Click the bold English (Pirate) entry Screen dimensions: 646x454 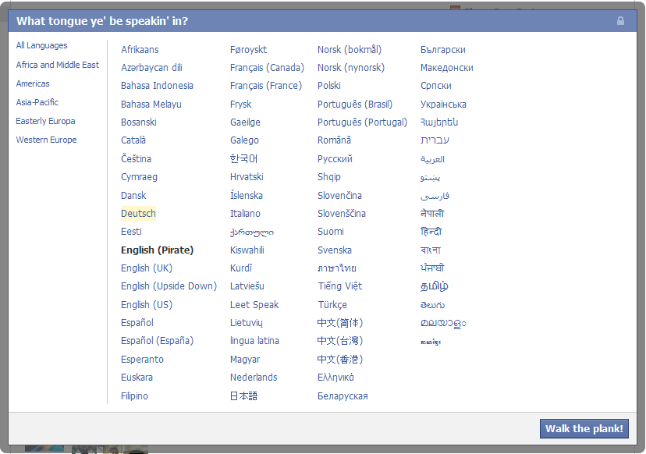[x=157, y=250]
